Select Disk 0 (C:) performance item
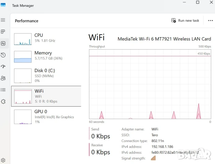 click(46, 75)
